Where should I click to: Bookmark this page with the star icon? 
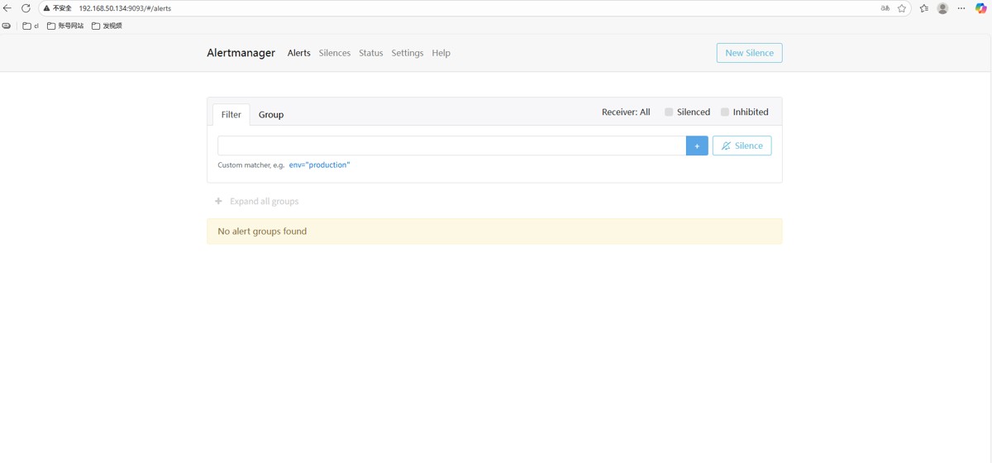902,8
